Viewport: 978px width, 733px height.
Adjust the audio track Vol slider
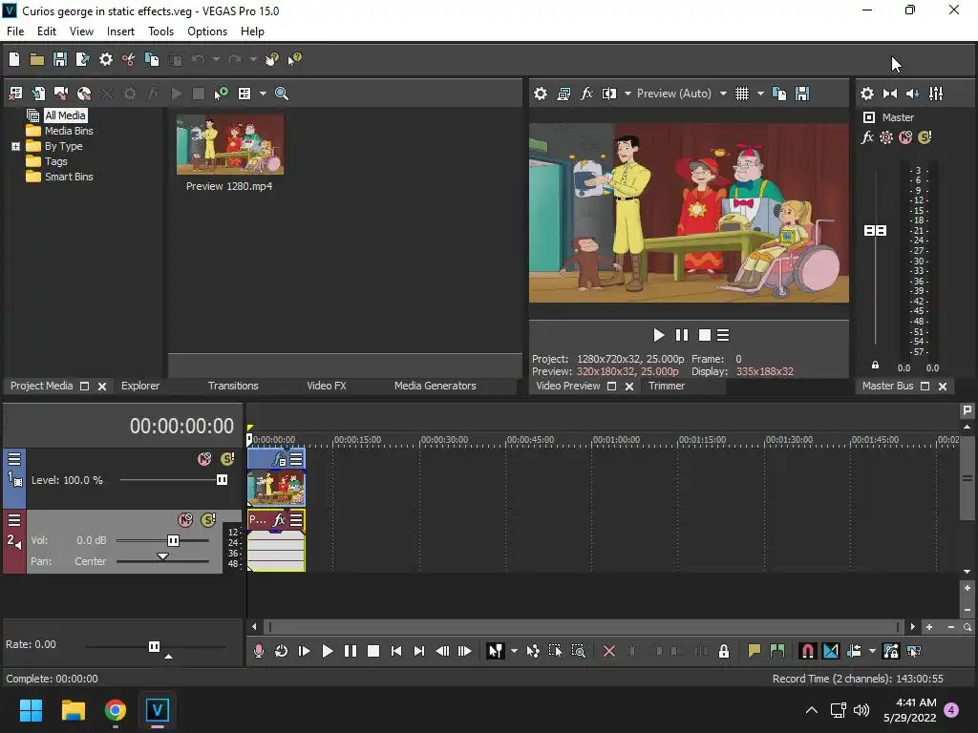coord(174,540)
